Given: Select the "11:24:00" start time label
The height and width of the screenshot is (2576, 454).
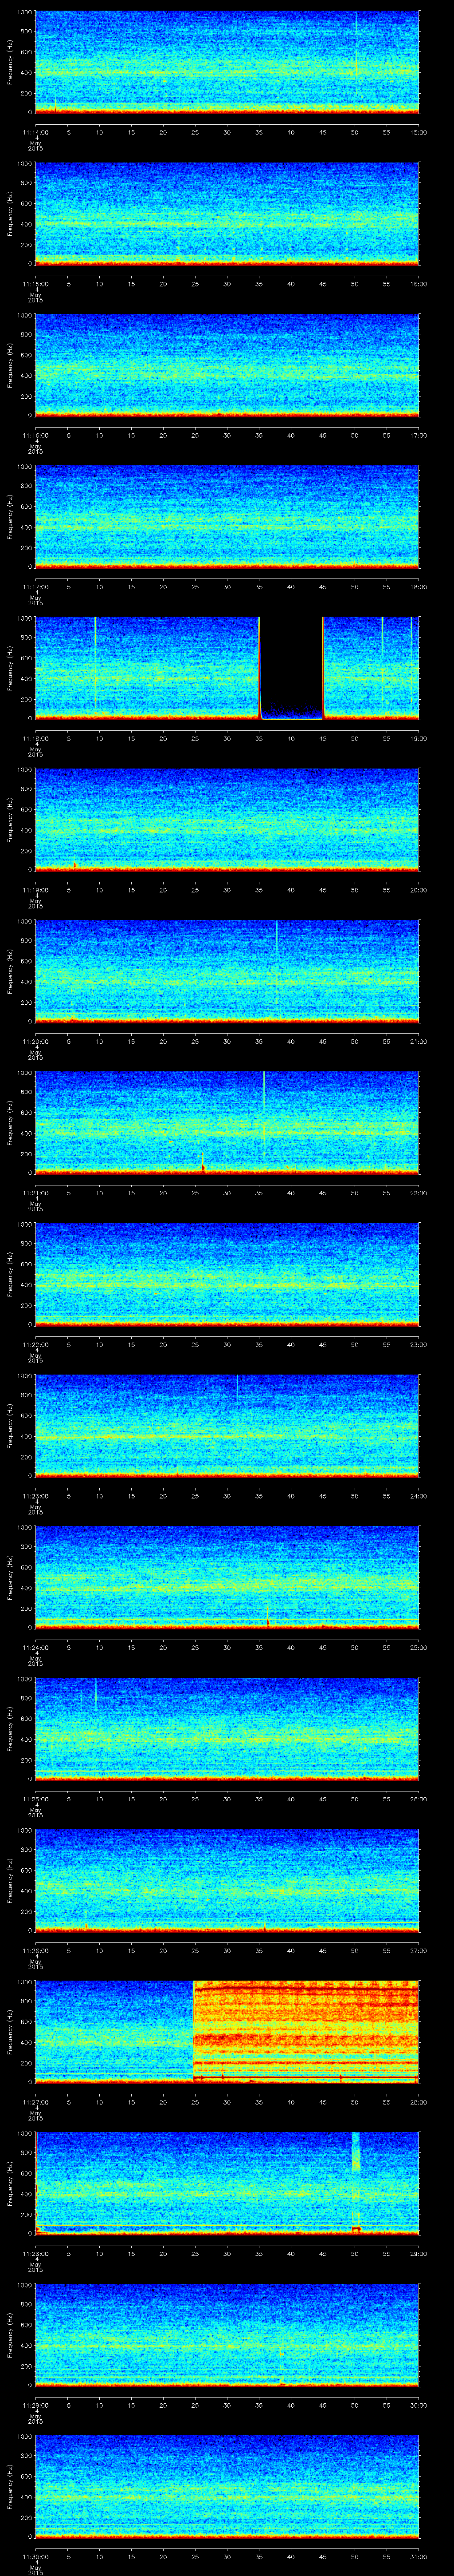Looking at the screenshot, I should (36, 1647).
